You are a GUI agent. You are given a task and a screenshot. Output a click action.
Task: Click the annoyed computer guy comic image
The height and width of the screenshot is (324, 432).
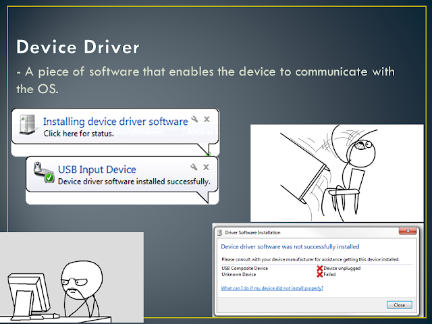[x=72, y=277]
